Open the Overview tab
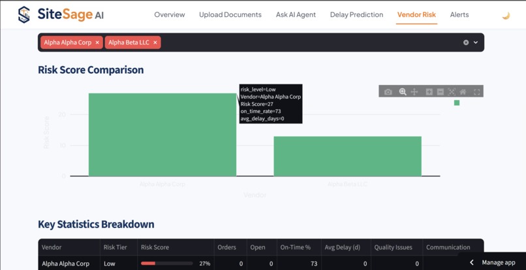Viewport: 526px width, 270px height. point(170,15)
